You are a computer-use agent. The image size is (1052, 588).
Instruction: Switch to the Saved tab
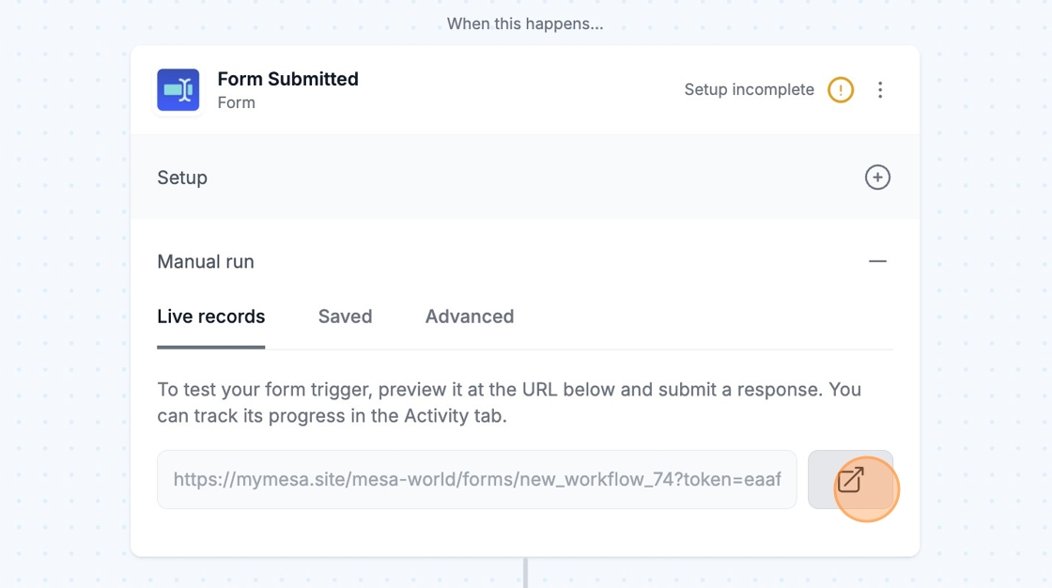tap(345, 317)
